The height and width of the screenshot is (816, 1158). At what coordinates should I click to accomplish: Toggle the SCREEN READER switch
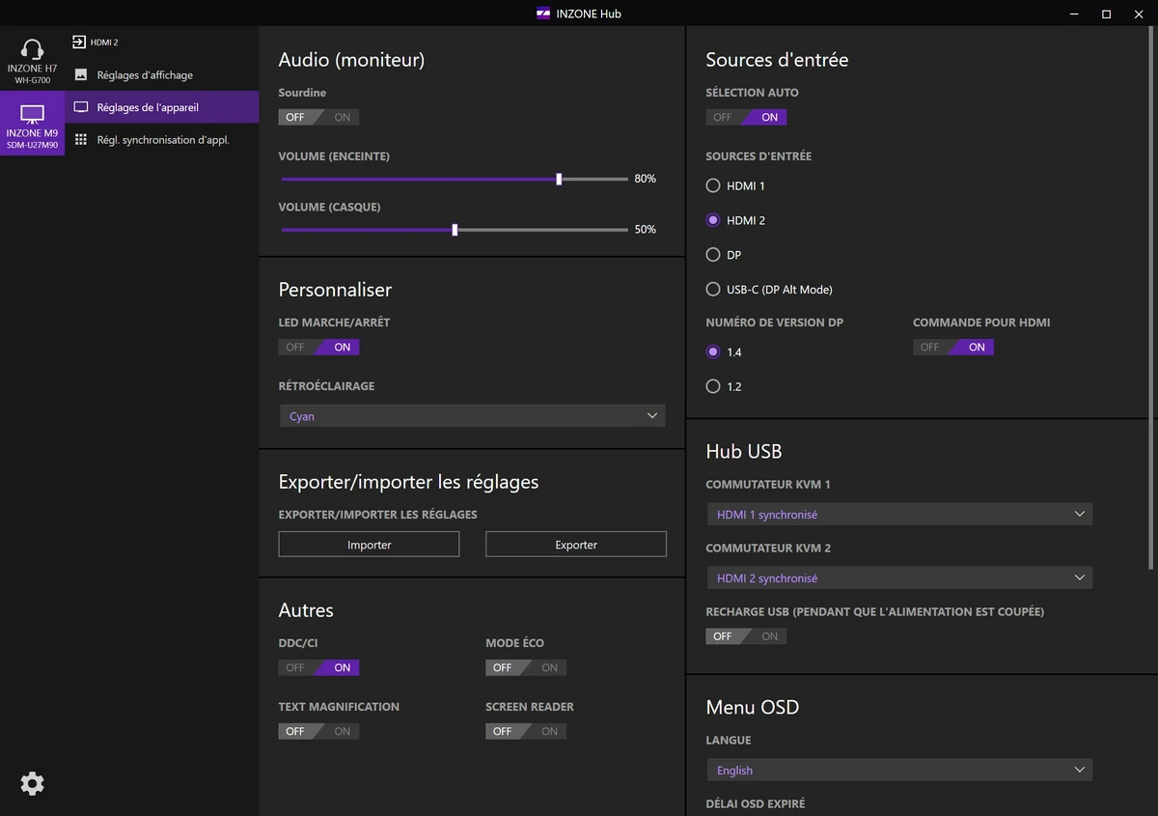pos(526,731)
